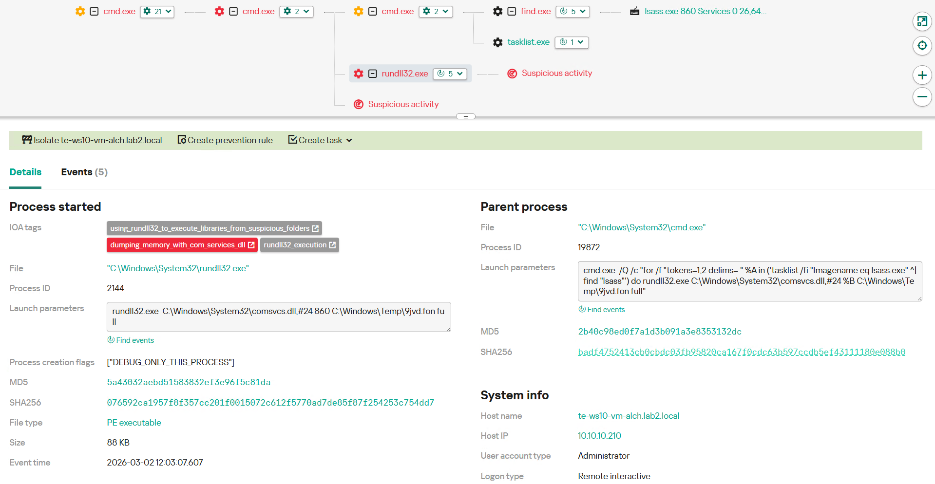Collapse the first cmd.exe node

coord(95,11)
